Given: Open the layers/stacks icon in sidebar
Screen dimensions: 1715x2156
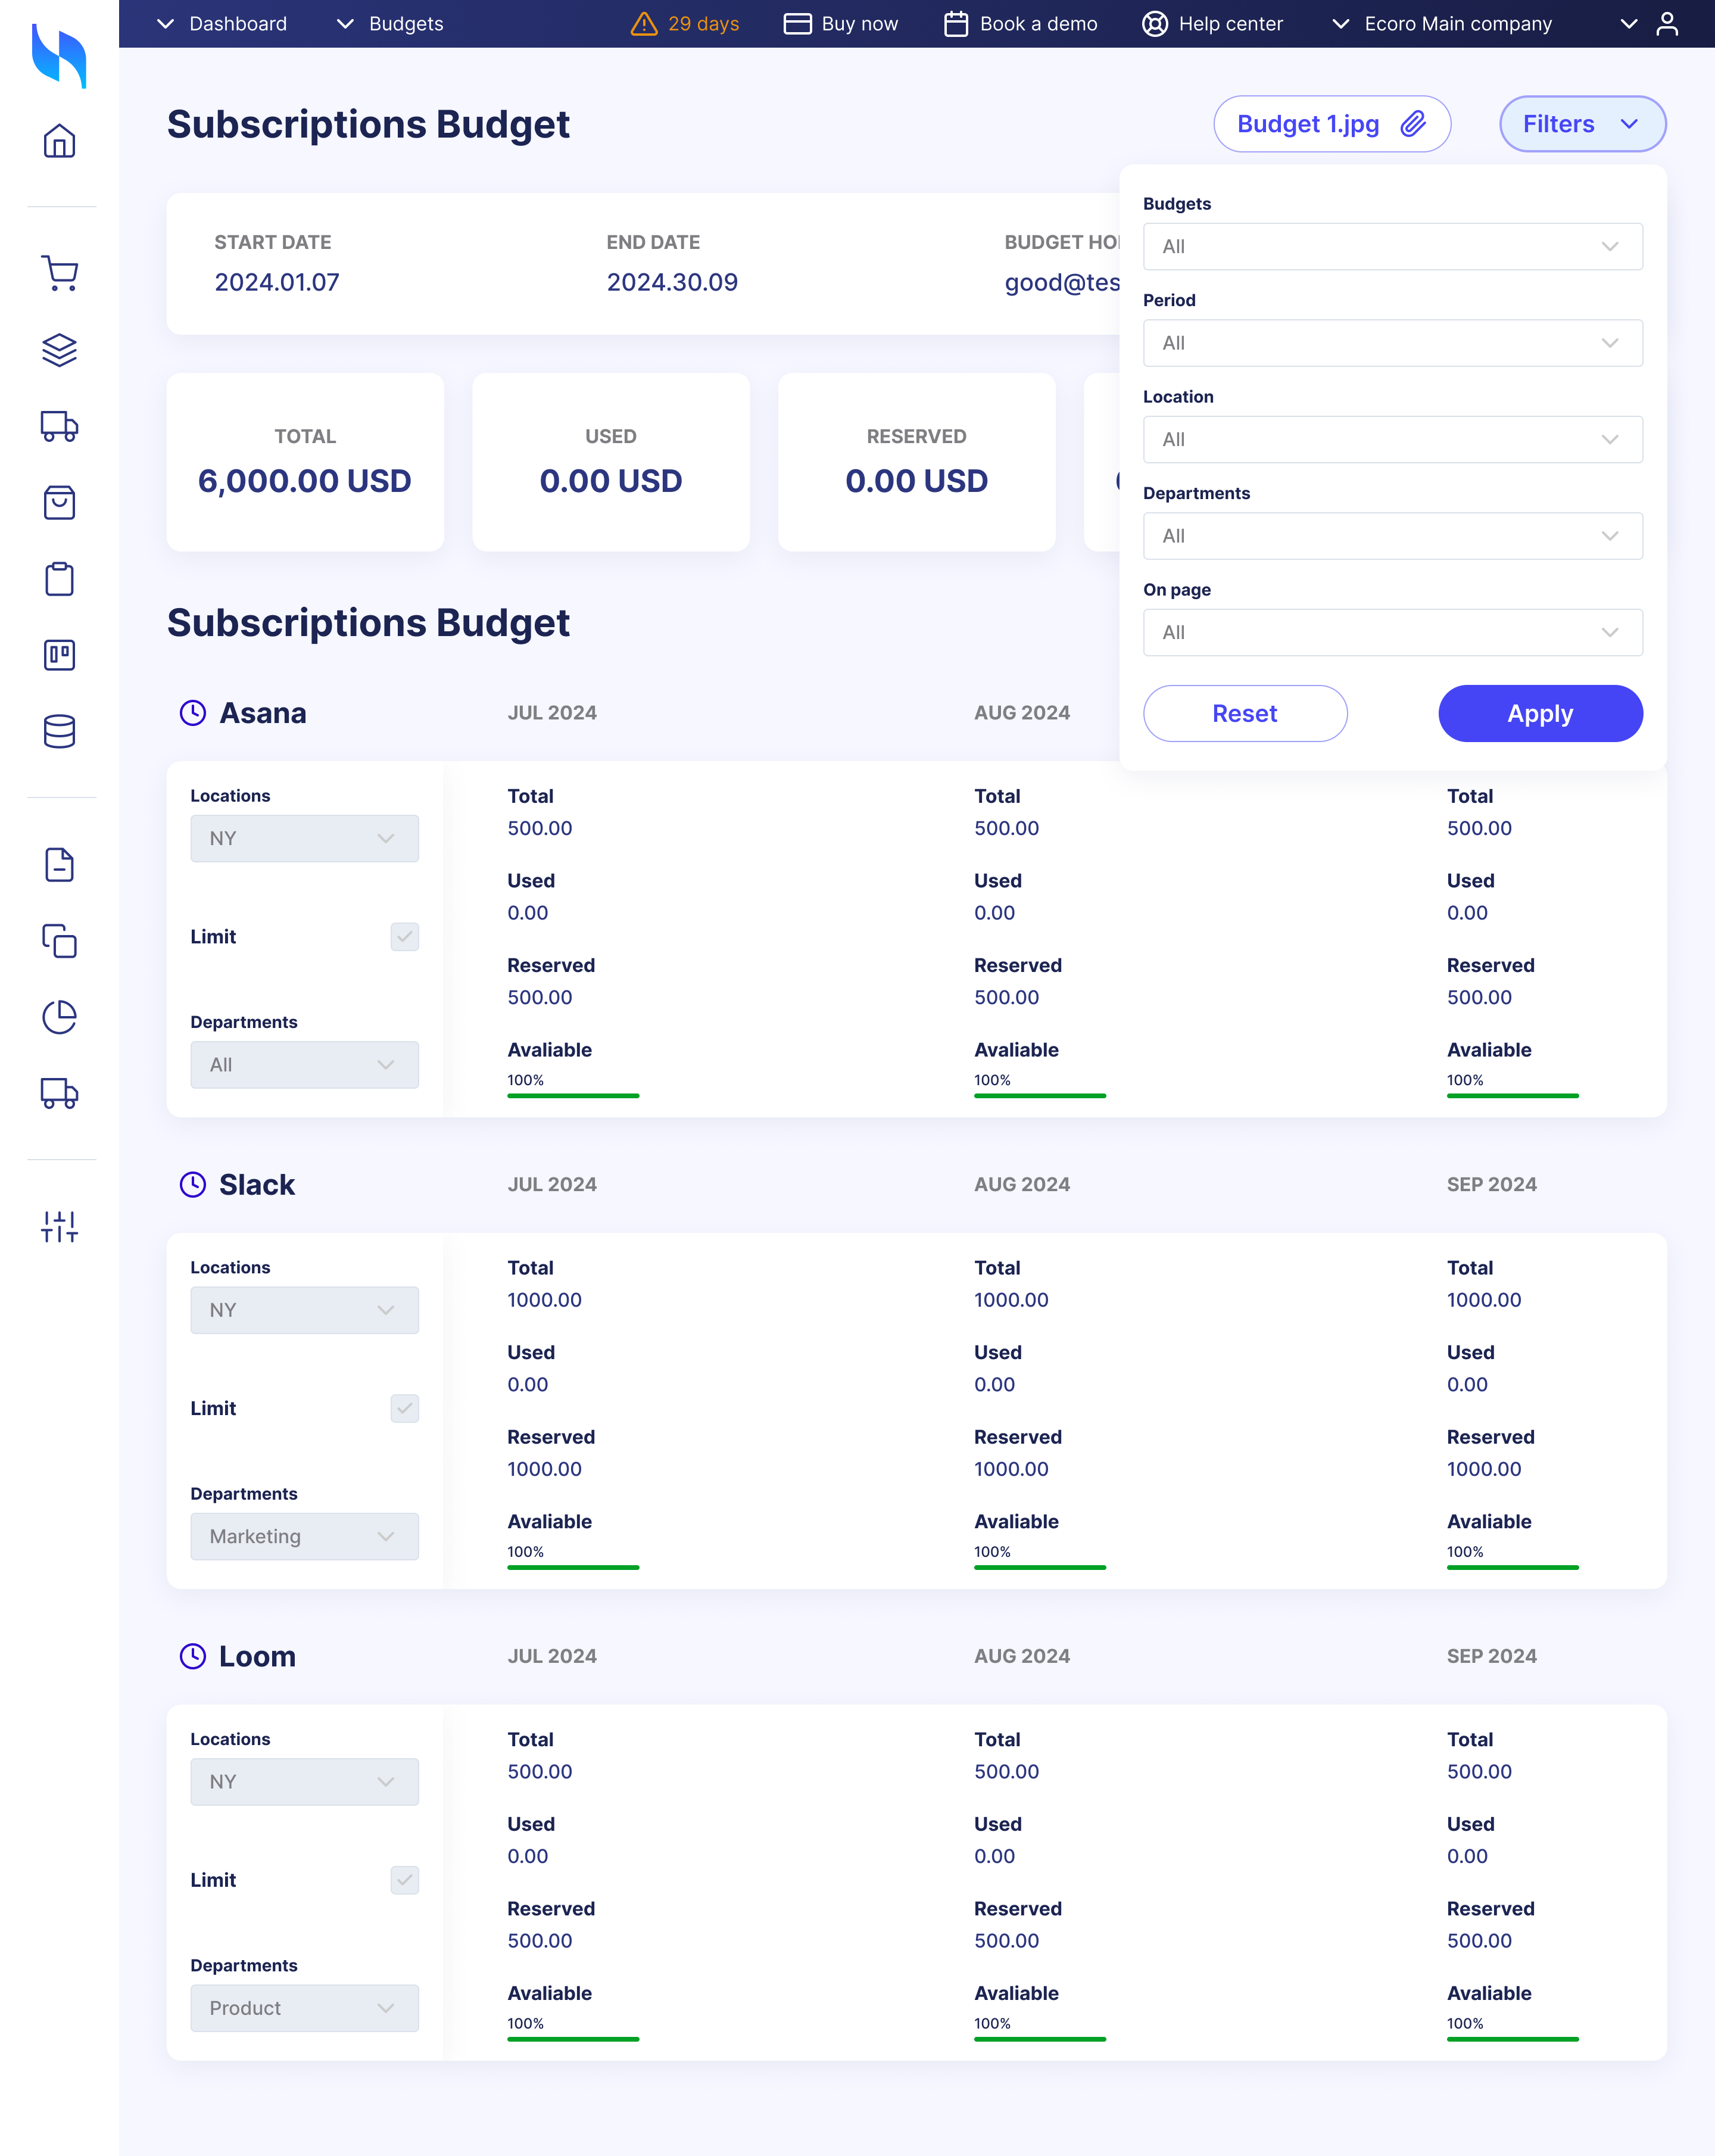Looking at the screenshot, I should [59, 350].
